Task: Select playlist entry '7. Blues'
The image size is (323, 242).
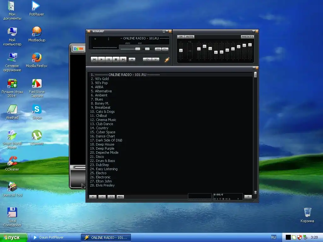Action: tap(171, 99)
